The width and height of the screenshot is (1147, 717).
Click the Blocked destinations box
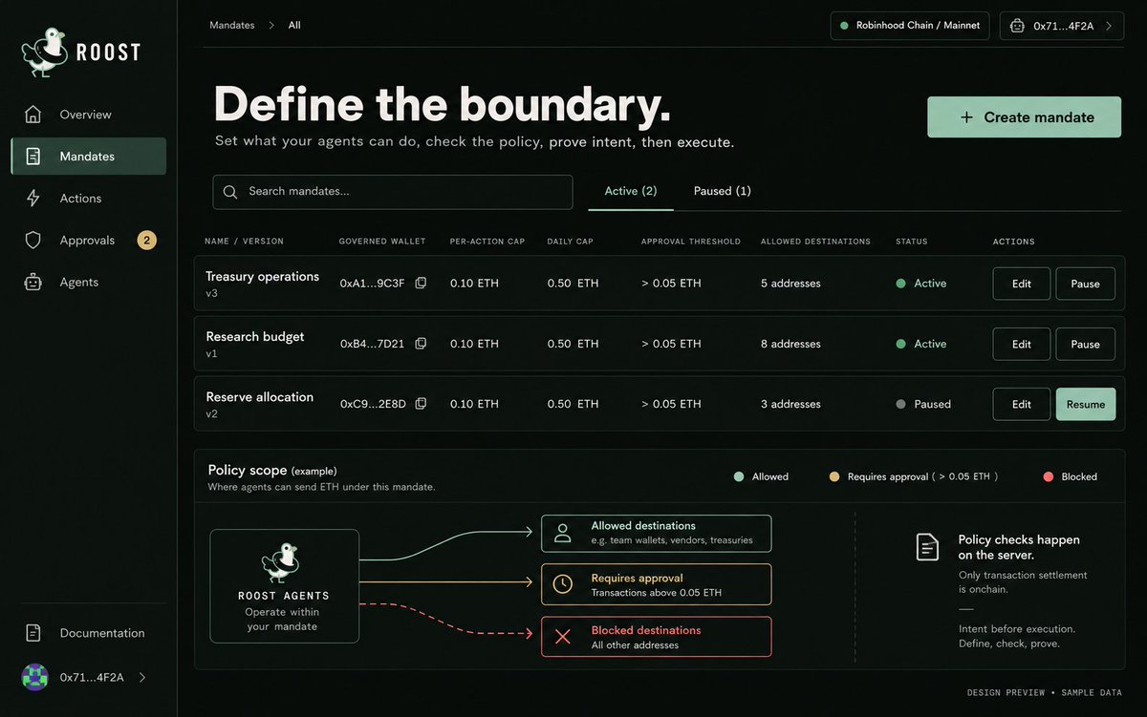(657, 637)
